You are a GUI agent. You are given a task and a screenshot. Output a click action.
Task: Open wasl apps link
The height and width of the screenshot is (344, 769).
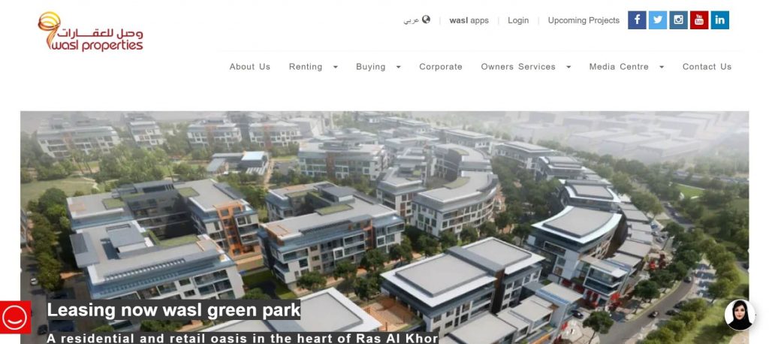(469, 20)
